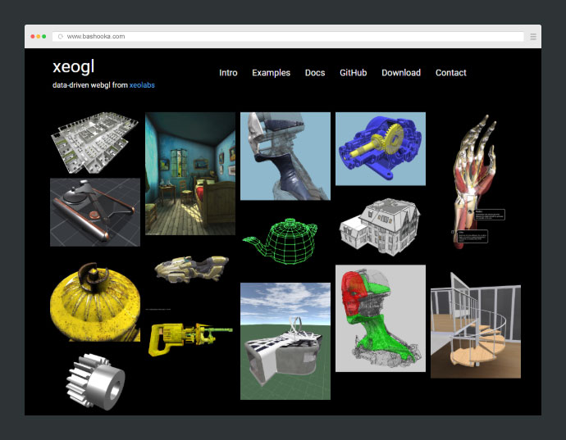The width and height of the screenshot is (566, 440).
Task: View the anatomical hand model example
Action: [475, 180]
